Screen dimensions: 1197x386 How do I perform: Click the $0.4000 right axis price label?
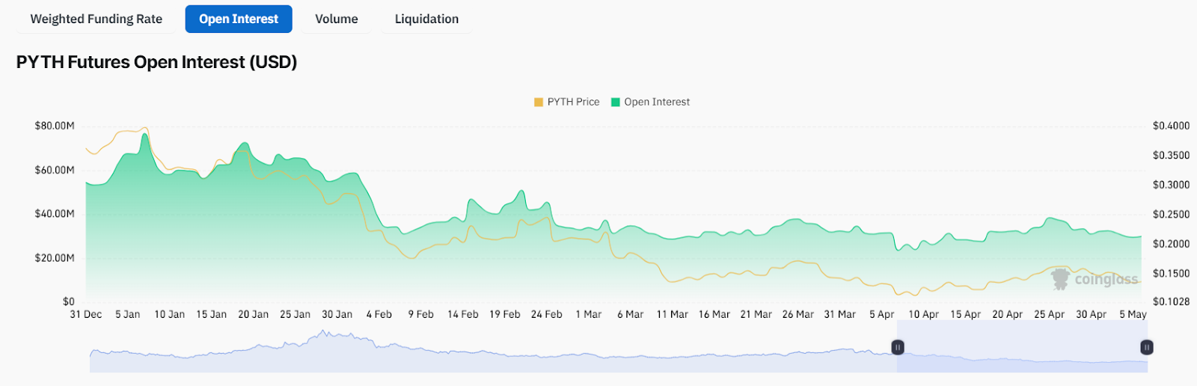pyautogui.click(x=1171, y=126)
